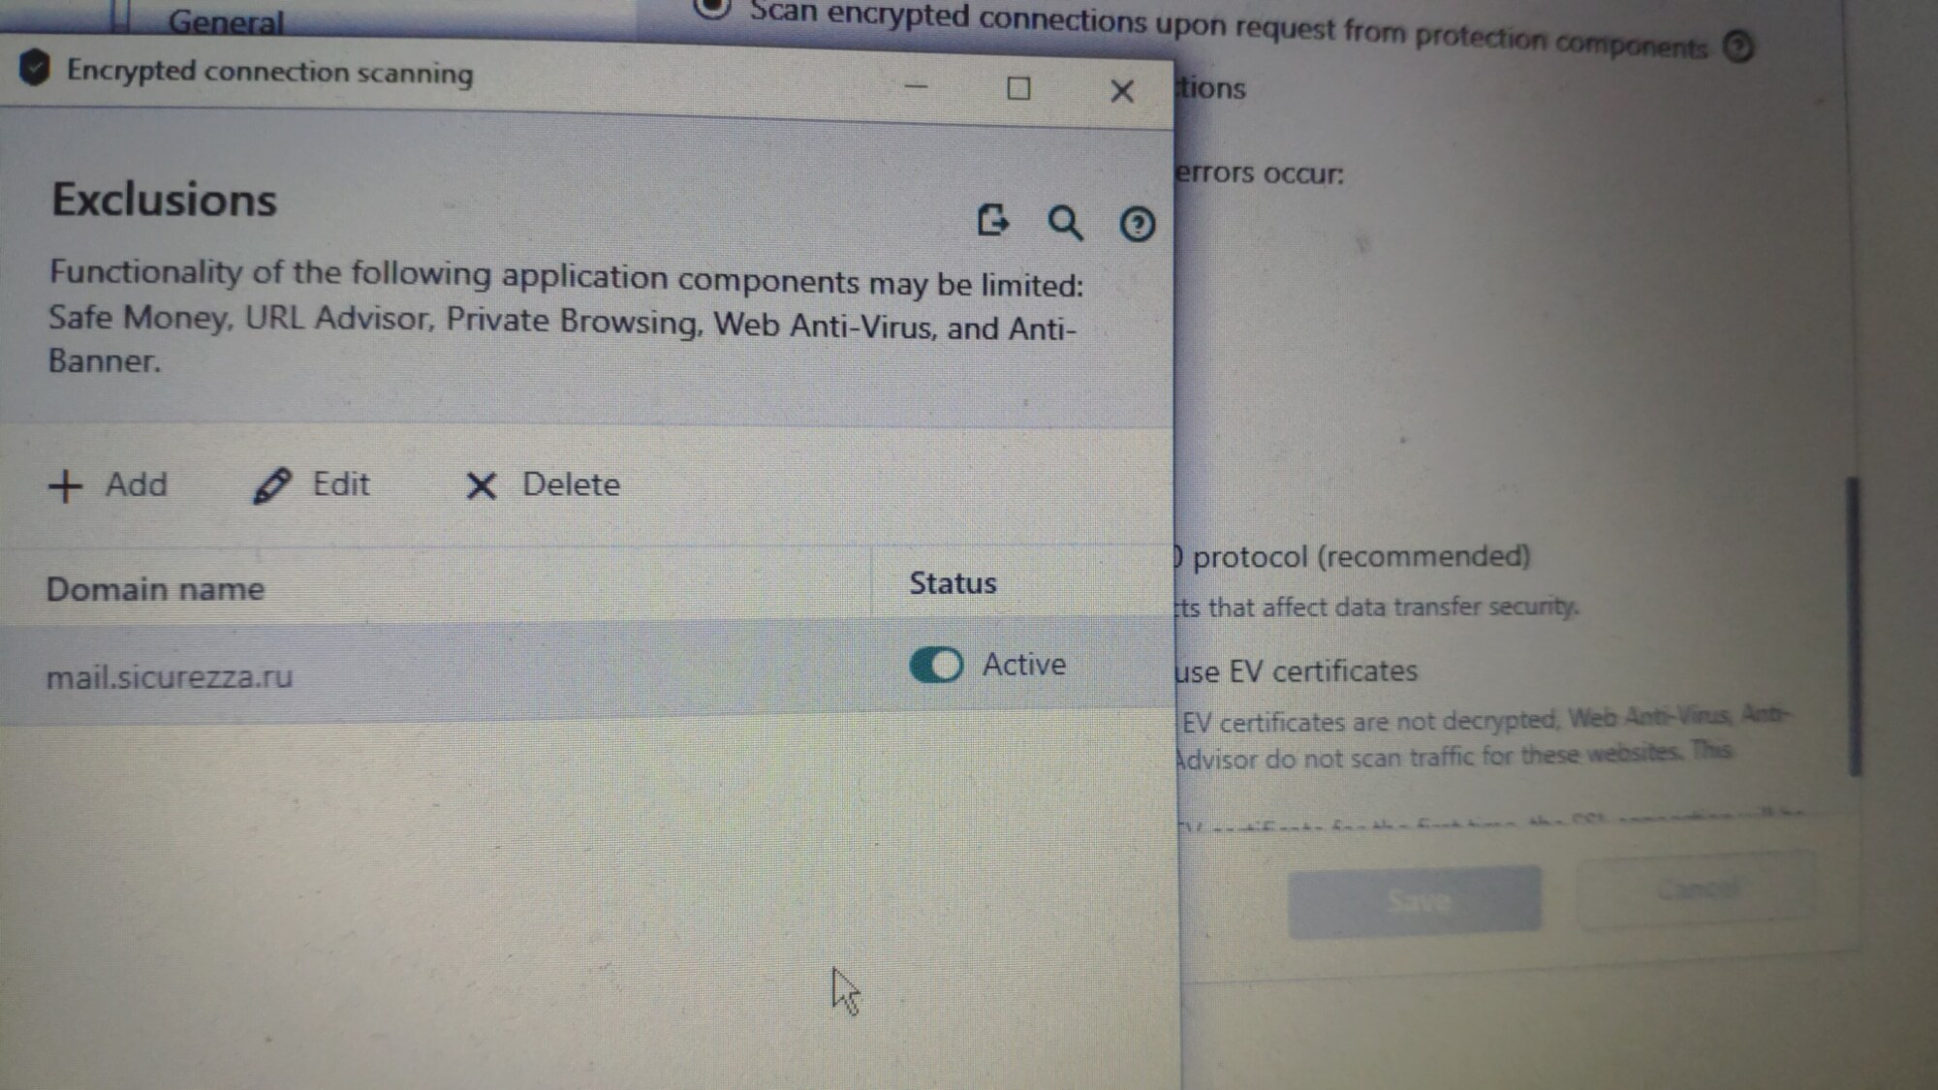Maximize the Encrypted connection scanning window

click(x=1018, y=89)
